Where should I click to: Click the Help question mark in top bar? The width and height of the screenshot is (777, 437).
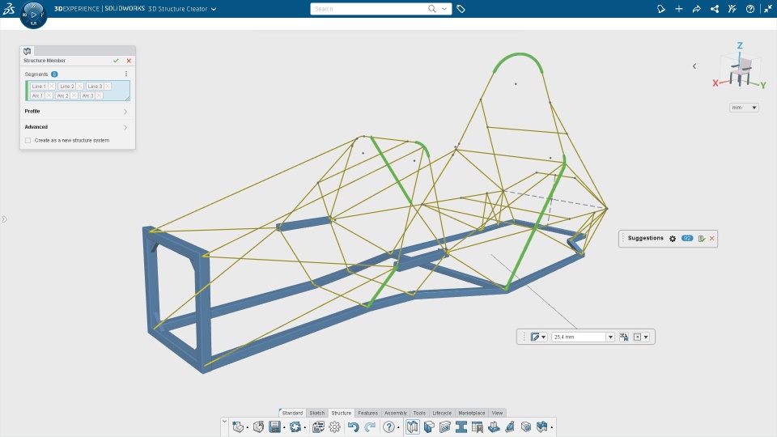(749, 9)
